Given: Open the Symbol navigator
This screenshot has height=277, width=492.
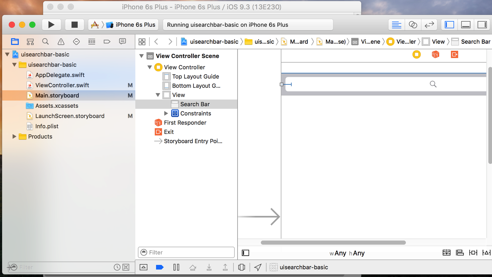Looking at the screenshot, I should click(30, 42).
